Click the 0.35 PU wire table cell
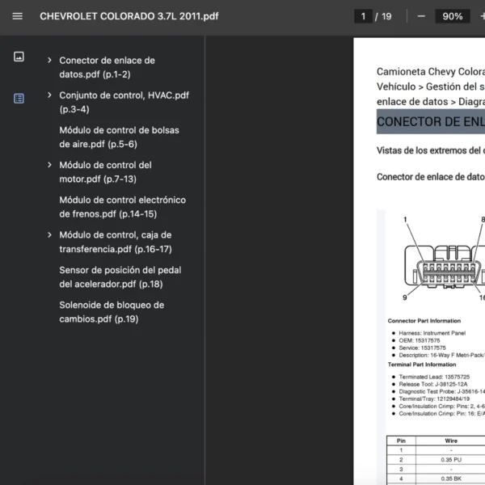 click(451, 460)
